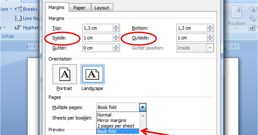Click the Inside margin input field
Image resolution: width=258 pixels, height=135 pixels.
[98, 38]
